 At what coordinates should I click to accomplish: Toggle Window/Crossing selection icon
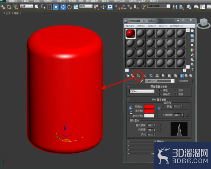[x=56, y=7]
